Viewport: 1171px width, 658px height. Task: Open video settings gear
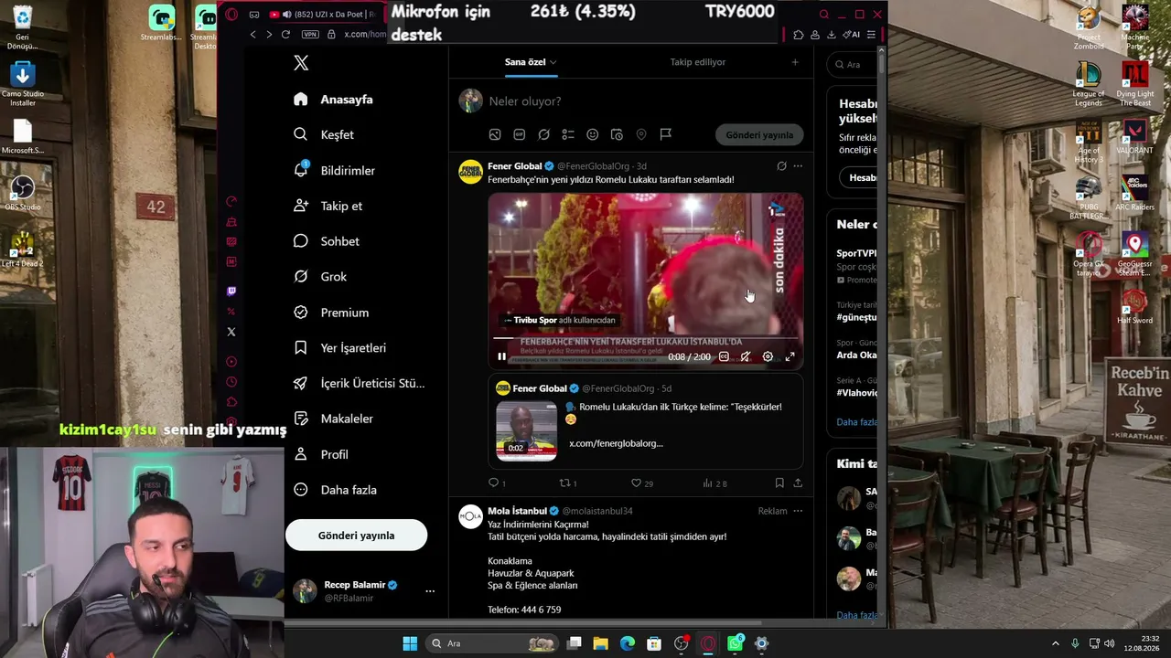tap(768, 356)
